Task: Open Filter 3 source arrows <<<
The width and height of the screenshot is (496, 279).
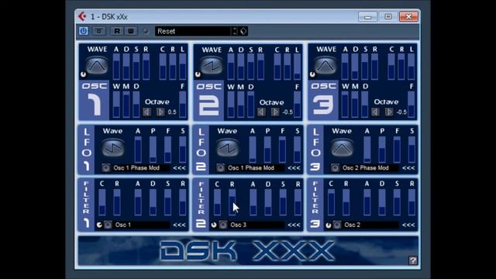Action: click(x=408, y=225)
